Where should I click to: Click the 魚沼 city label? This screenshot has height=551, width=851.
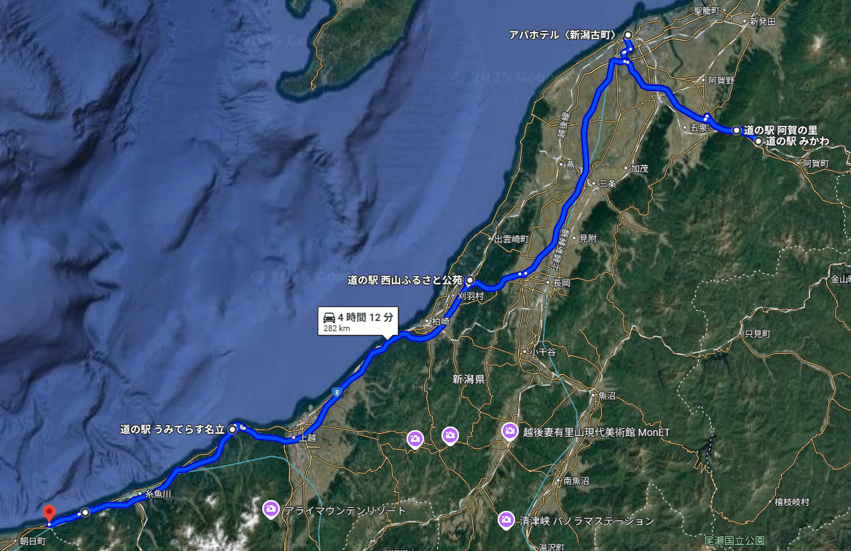click(x=606, y=395)
